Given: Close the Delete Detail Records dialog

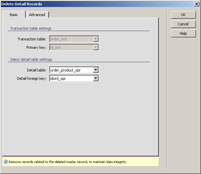Looking at the screenshot, I should pyautogui.click(x=196, y=4).
